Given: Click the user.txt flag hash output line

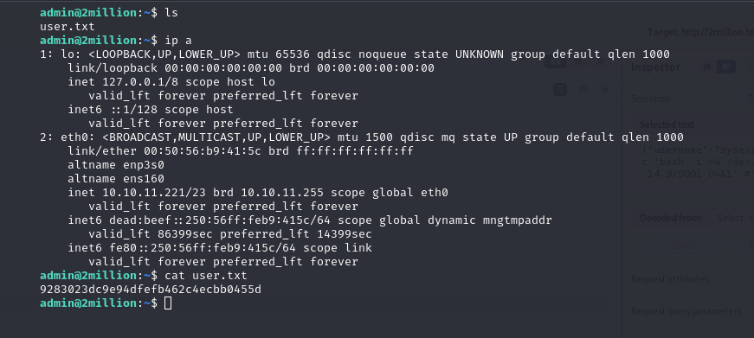Looking at the screenshot, I should [x=151, y=290].
